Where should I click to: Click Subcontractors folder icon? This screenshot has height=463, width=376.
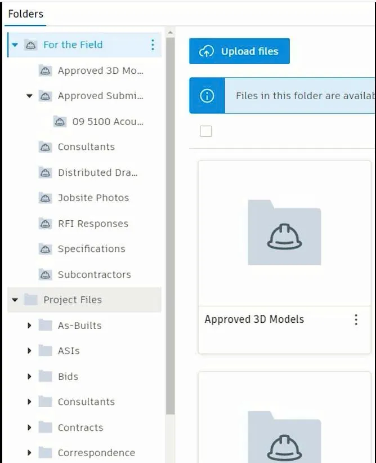pyautogui.click(x=45, y=275)
